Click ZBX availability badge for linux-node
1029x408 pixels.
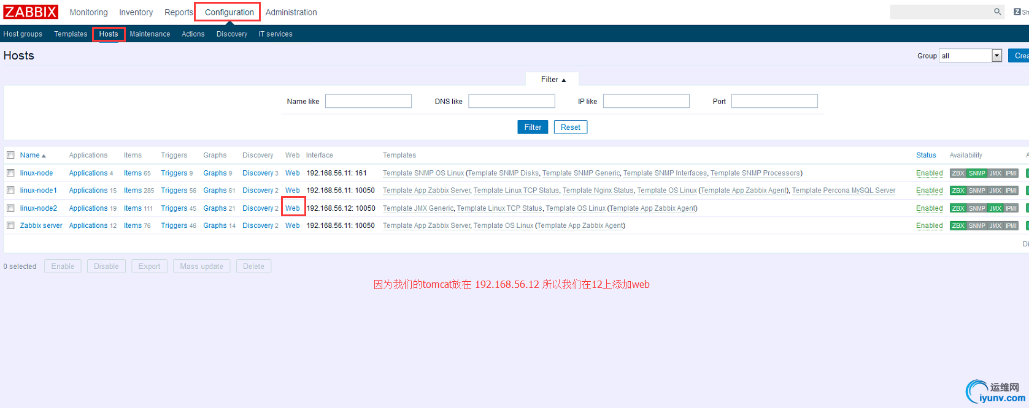point(958,173)
